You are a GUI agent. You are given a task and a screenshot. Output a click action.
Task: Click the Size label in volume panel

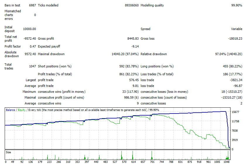point(8,152)
